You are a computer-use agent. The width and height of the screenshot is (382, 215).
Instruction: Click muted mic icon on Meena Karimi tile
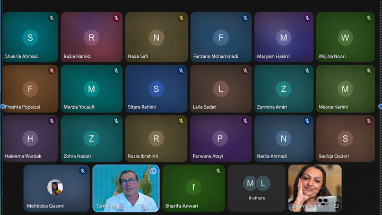[369, 71]
